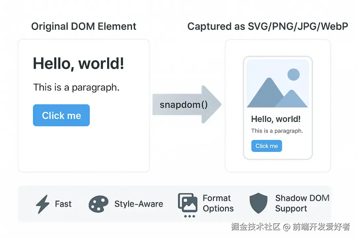Select the Original DOM Element title
Image resolution: width=357 pixels, height=238 pixels.
click(84, 26)
